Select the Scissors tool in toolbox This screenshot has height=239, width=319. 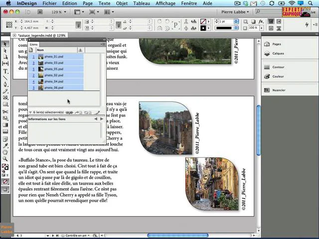[x=5, y=112]
